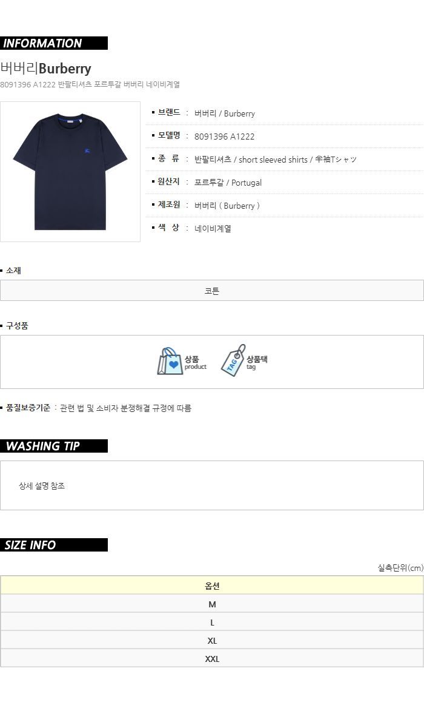The height and width of the screenshot is (719, 424).
Task: Click the SIZE INFO section header
Action: coord(54,545)
